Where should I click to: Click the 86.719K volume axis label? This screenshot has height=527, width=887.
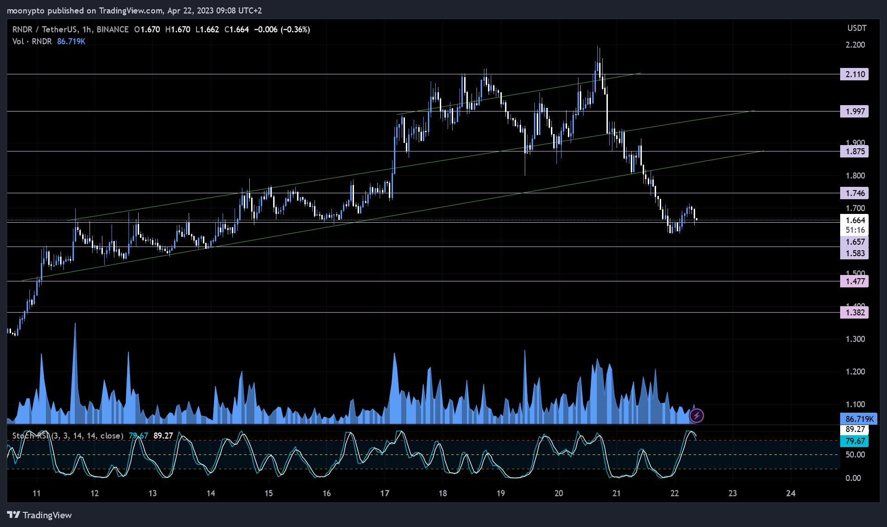859,419
